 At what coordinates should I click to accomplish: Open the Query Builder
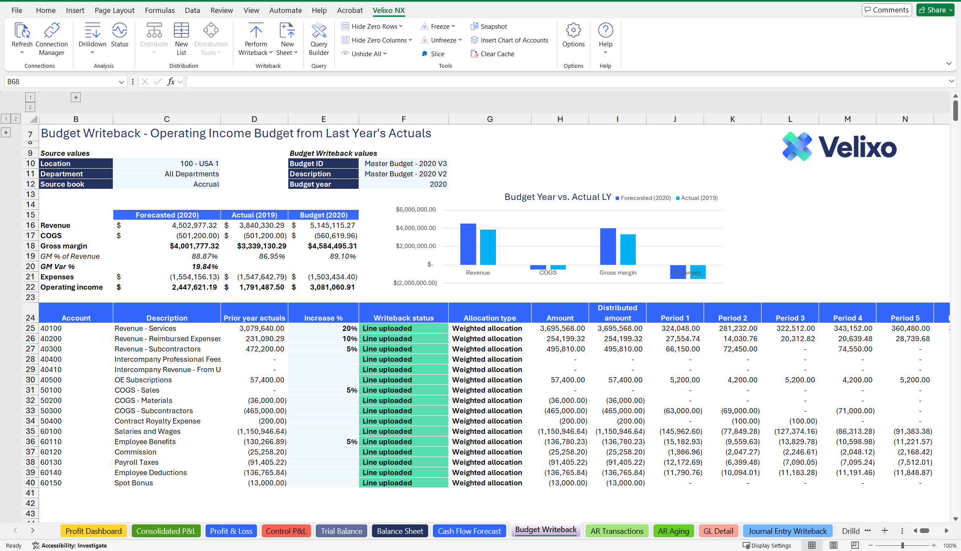319,39
